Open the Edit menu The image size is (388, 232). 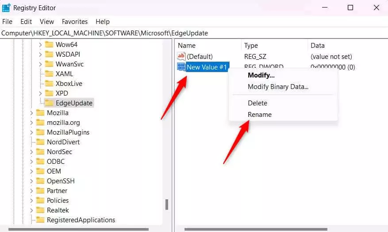click(x=26, y=21)
